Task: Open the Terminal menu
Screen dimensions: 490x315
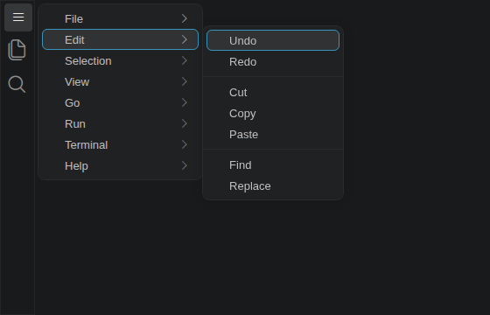Action: (x=121, y=144)
